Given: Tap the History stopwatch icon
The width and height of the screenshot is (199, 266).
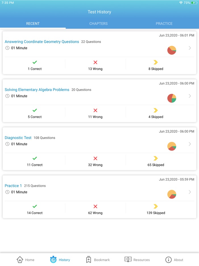Looking at the screenshot, I should [53, 259].
